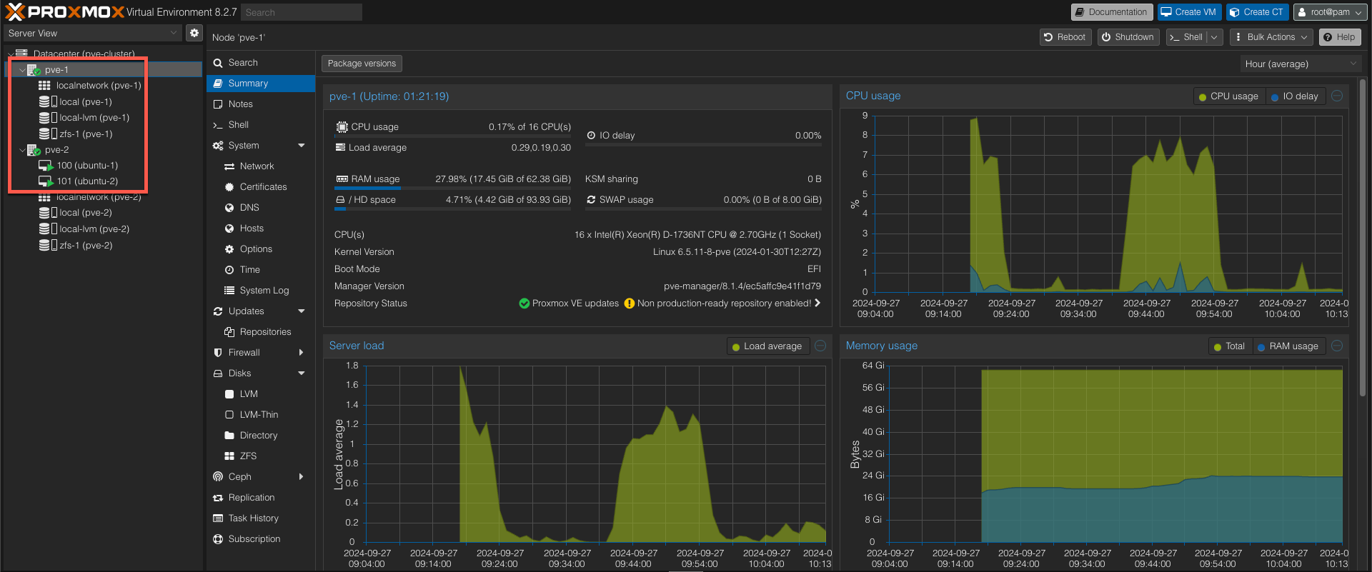1372x572 pixels.
Task: Open the Repositories menu item
Action: (261, 332)
